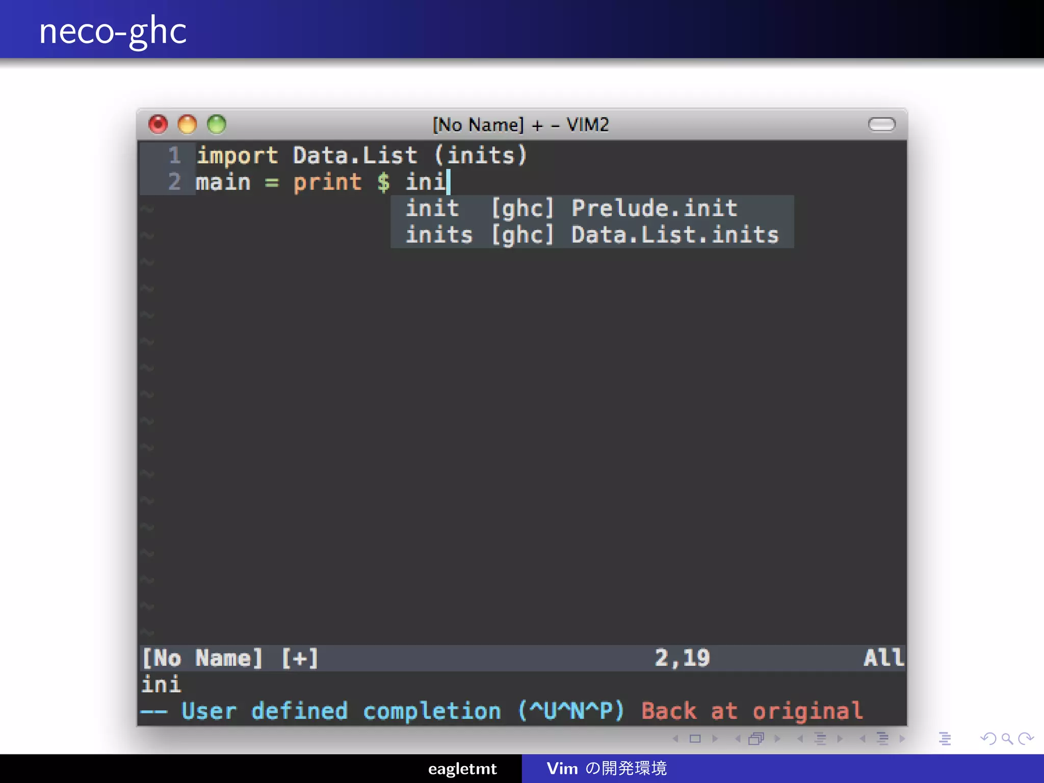
Task: Click cursor position '2,19' in status line
Action: click(682, 658)
